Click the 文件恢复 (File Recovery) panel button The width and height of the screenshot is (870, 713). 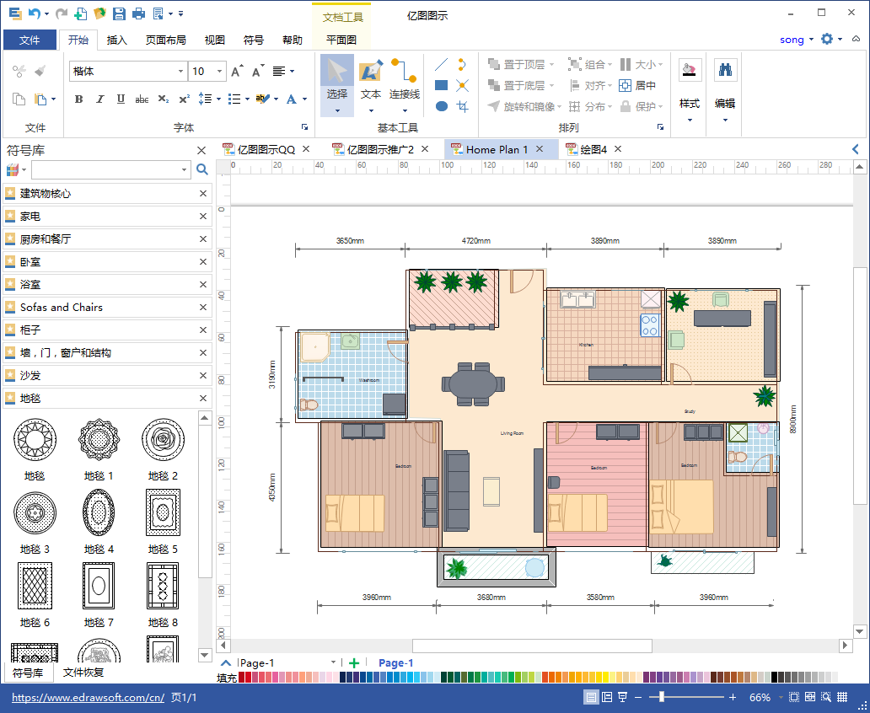[83, 673]
